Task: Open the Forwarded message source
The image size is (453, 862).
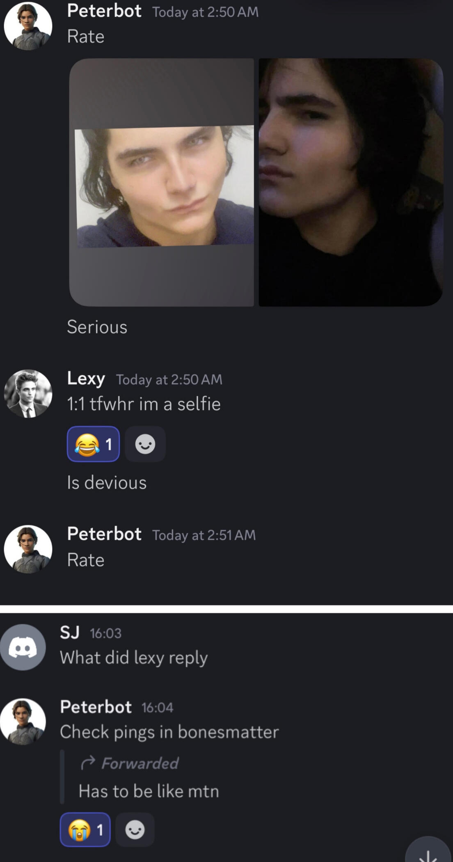Action: pyautogui.click(x=140, y=763)
